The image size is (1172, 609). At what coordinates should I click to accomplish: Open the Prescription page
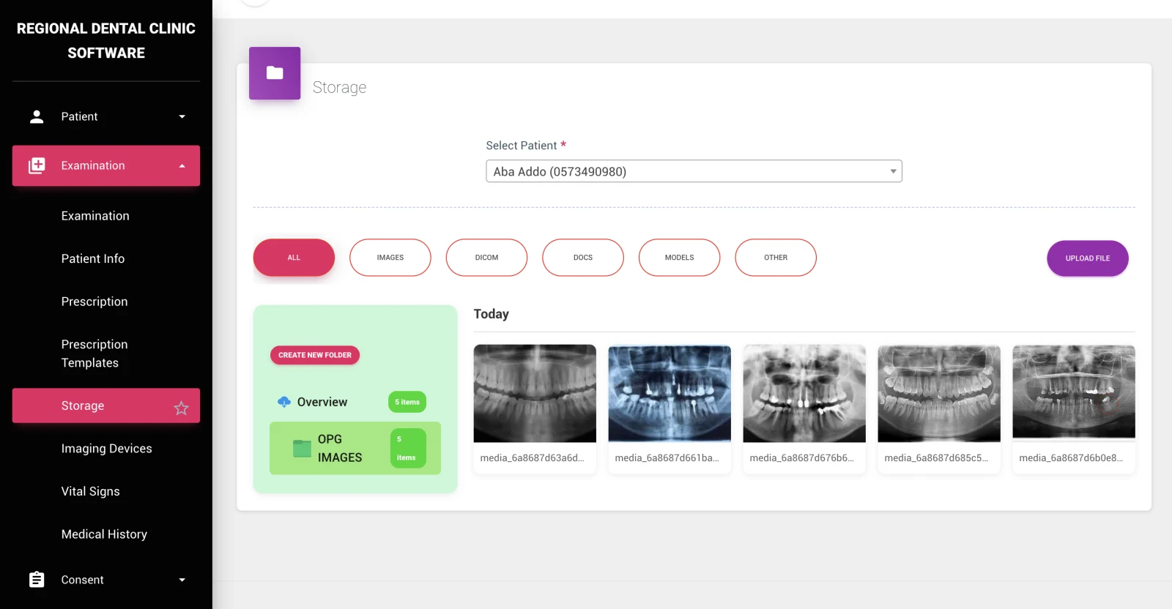(94, 302)
